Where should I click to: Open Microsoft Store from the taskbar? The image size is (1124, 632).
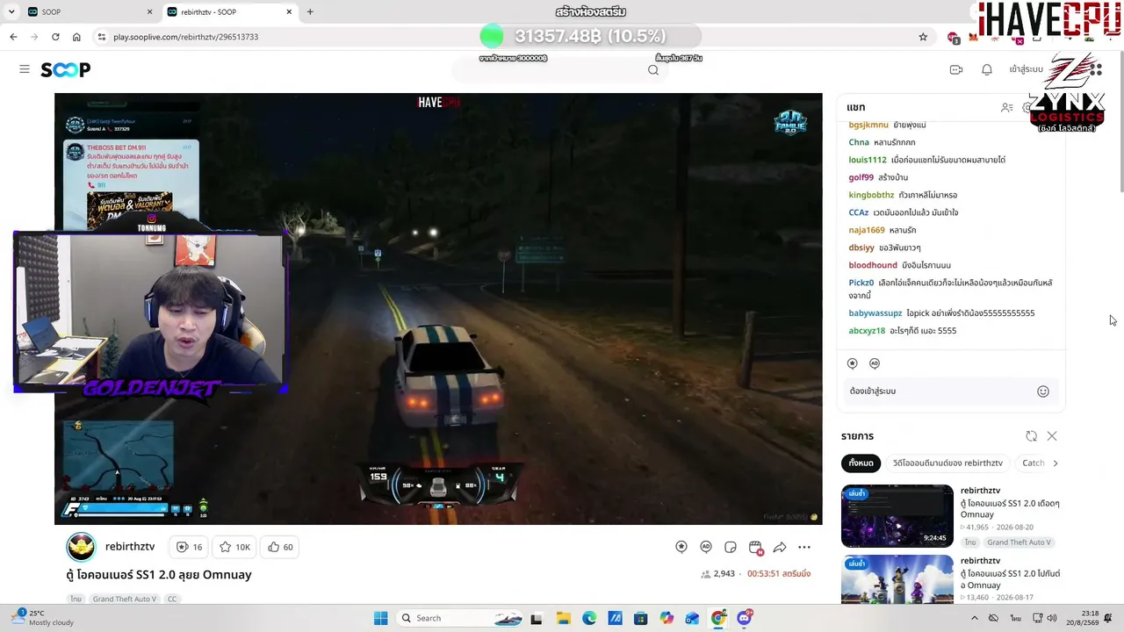click(x=641, y=618)
